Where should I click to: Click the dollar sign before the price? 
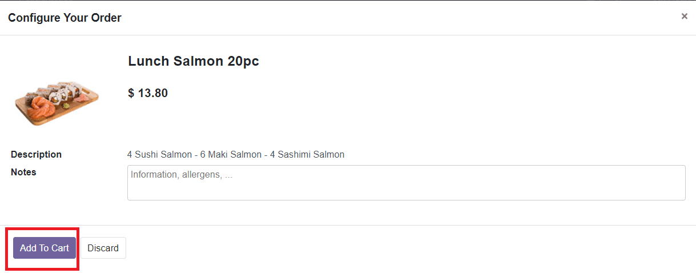point(131,93)
